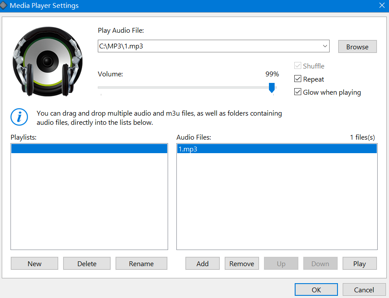Expand the Play Audio File dropdown

tap(324, 46)
